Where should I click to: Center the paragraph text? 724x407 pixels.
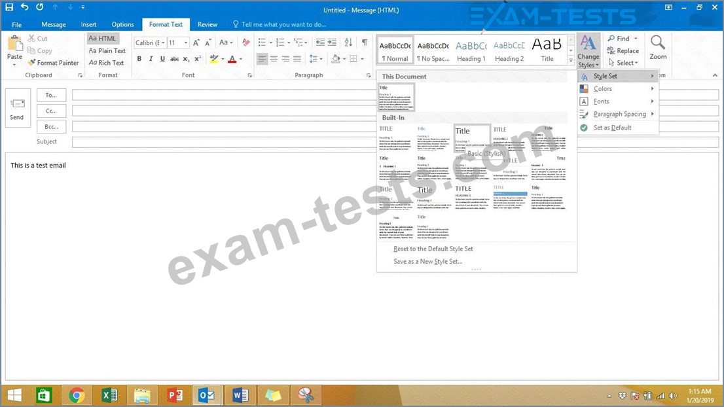click(274, 59)
